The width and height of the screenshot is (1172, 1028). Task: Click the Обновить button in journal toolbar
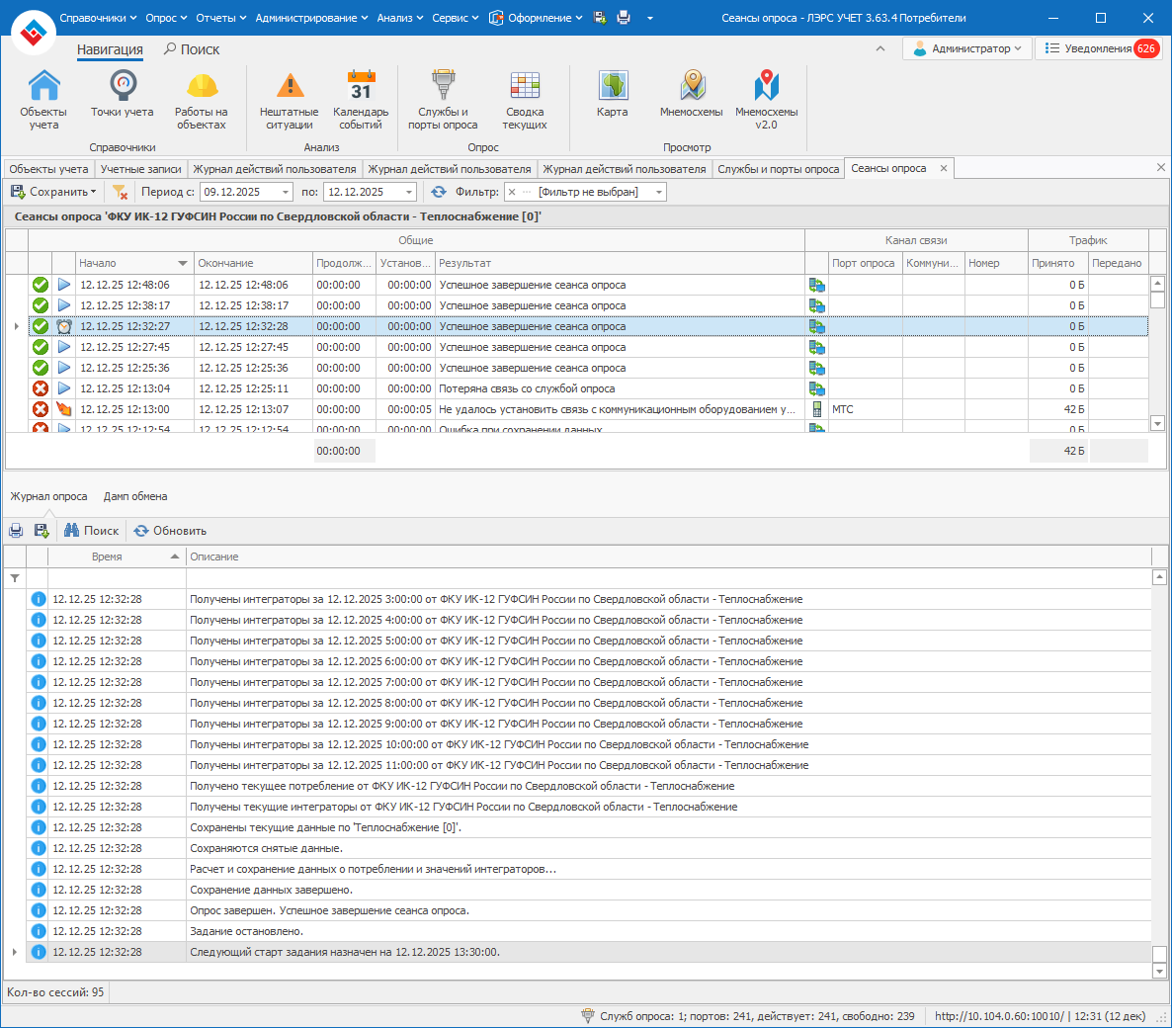pos(170,531)
